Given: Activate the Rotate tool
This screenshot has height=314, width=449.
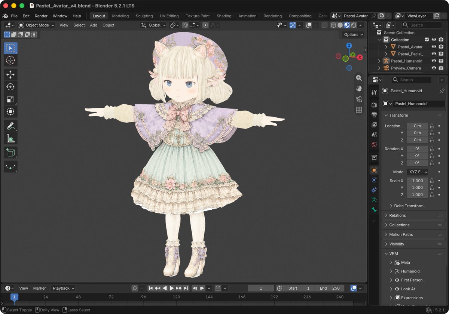Looking at the screenshot, I should click(10, 87).
